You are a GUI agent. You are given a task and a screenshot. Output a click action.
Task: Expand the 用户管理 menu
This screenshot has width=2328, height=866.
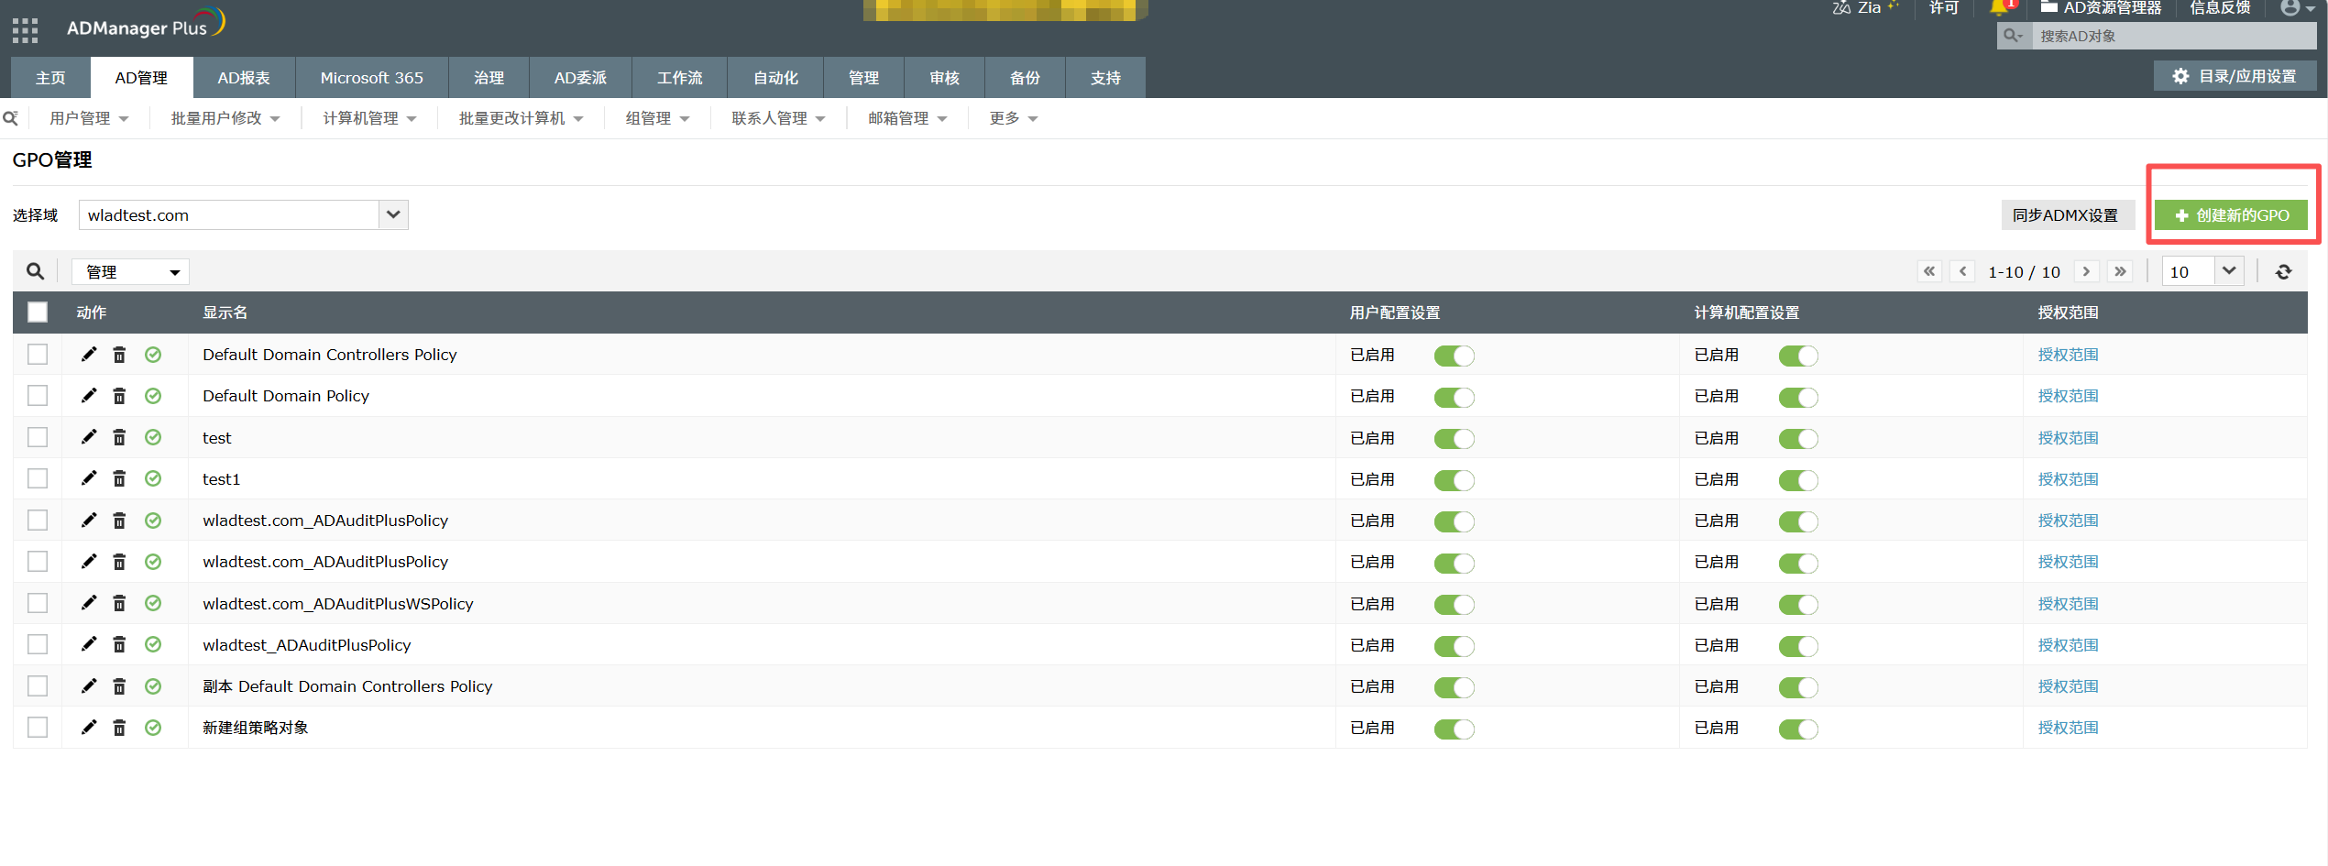coord(89,118)
